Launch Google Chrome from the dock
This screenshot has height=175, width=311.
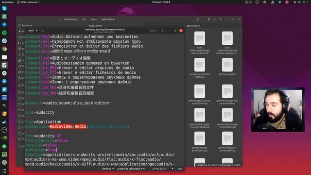(4, 49)
